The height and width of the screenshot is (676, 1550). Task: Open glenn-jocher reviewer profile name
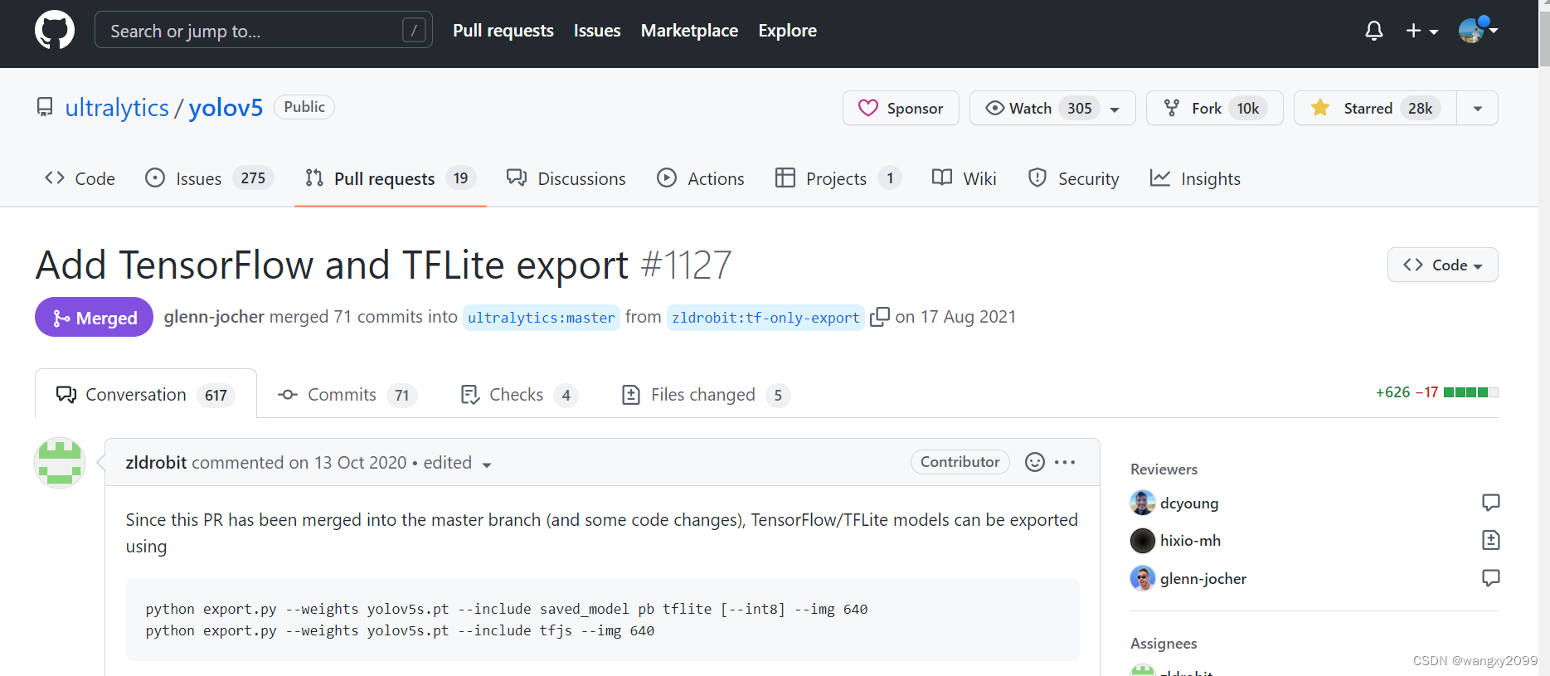click(x=1203, y=578)
